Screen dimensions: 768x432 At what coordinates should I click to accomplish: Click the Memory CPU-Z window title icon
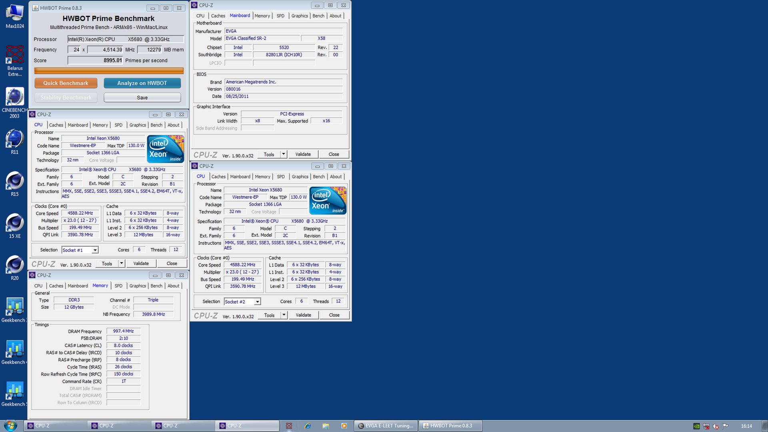(32, 275)
